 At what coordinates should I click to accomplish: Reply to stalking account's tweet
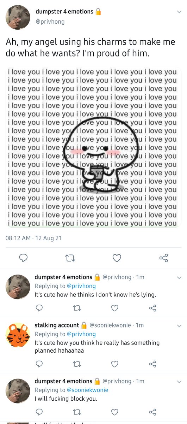(x=39, y=364)
